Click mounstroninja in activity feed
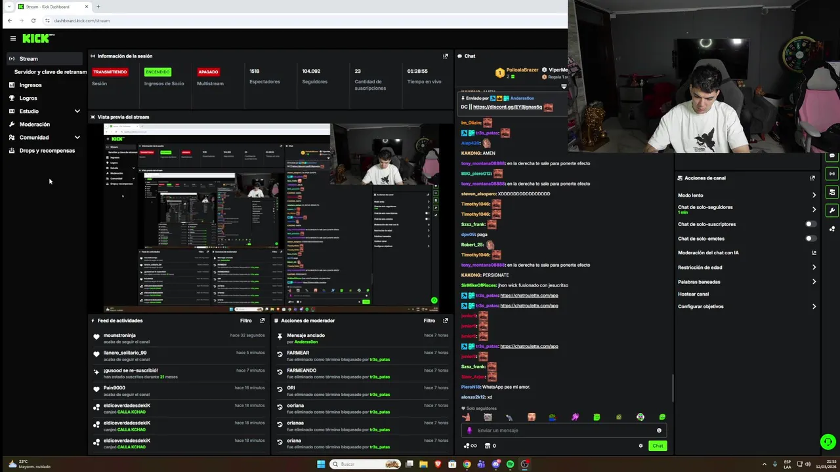Image resolution: width=840 pixels, height=472 pixels. [119, 336]
